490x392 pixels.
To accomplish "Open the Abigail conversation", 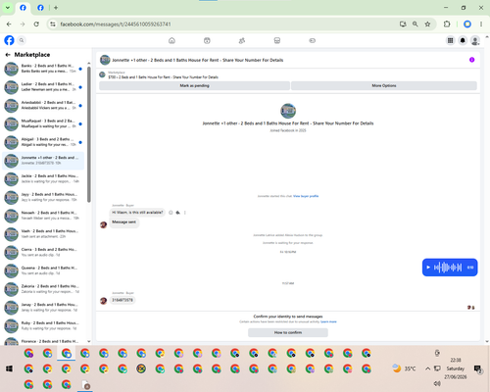I will click(43, 142).
